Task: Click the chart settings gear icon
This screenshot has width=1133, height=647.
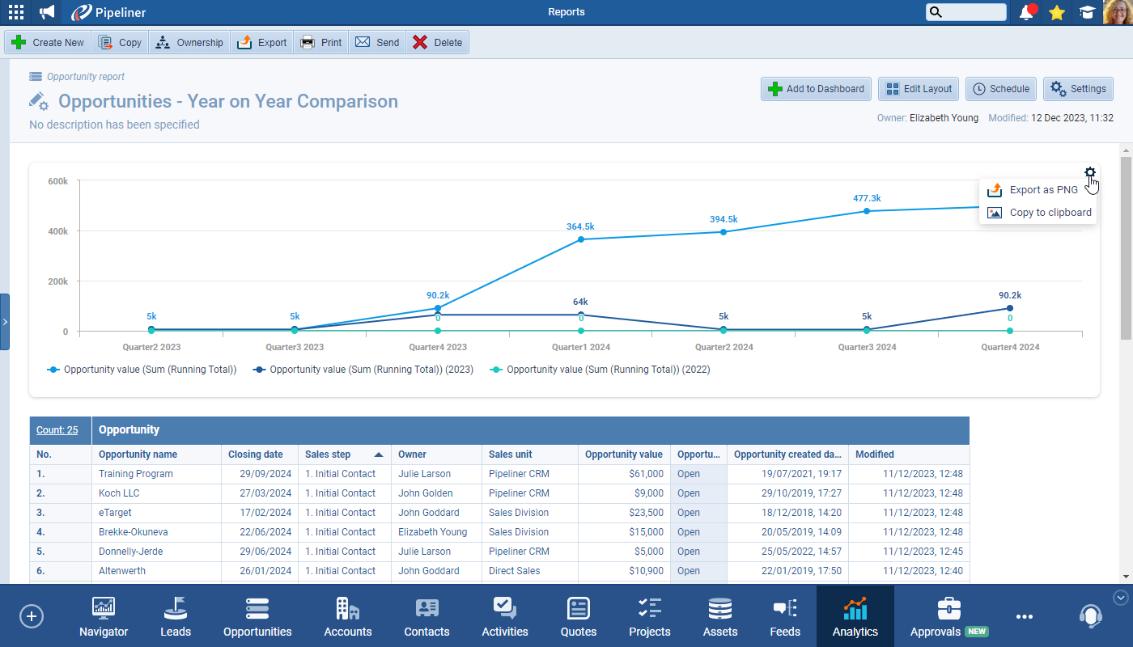Action: (x=1090, y=172)
